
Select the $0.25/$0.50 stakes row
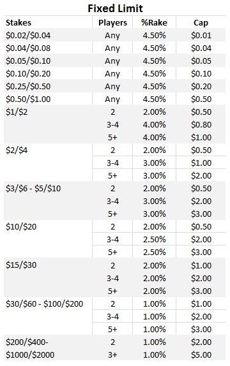pyautogui.click(x=114, y=86)
